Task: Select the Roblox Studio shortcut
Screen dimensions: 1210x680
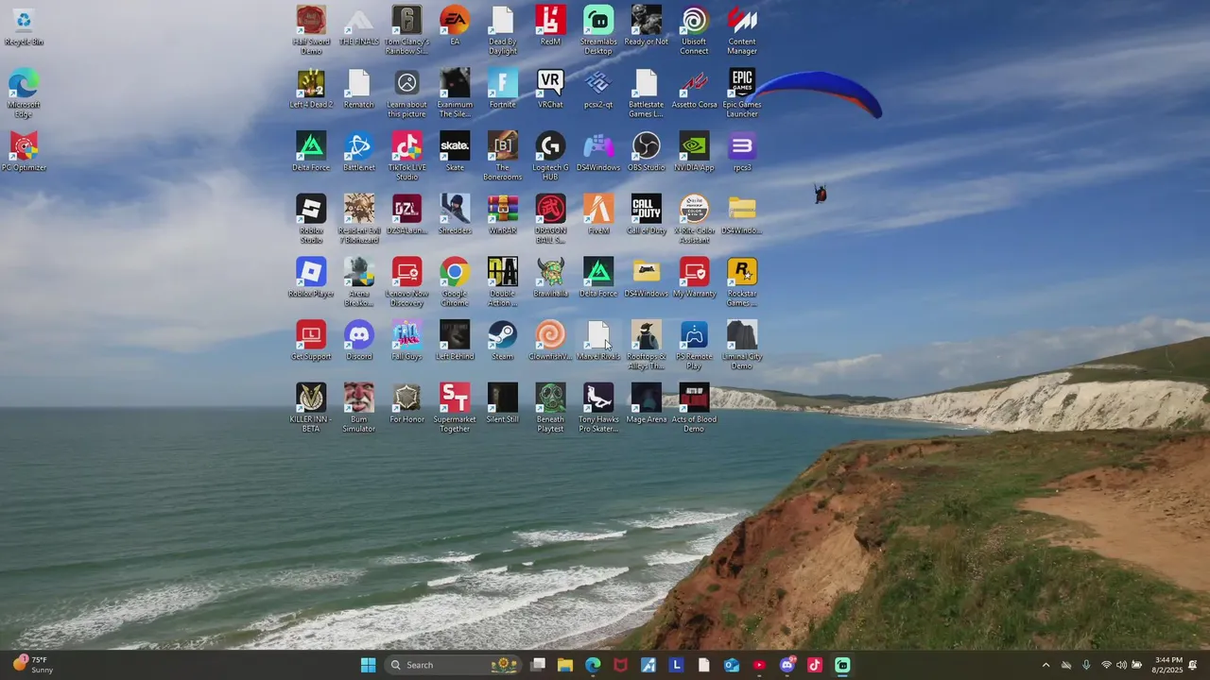Action: coord(311,219)
